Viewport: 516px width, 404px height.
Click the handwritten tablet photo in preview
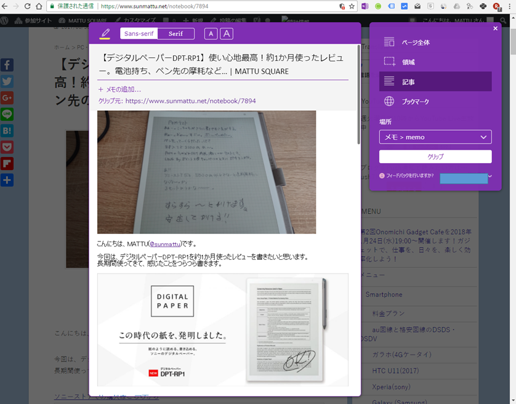point(206,172)
